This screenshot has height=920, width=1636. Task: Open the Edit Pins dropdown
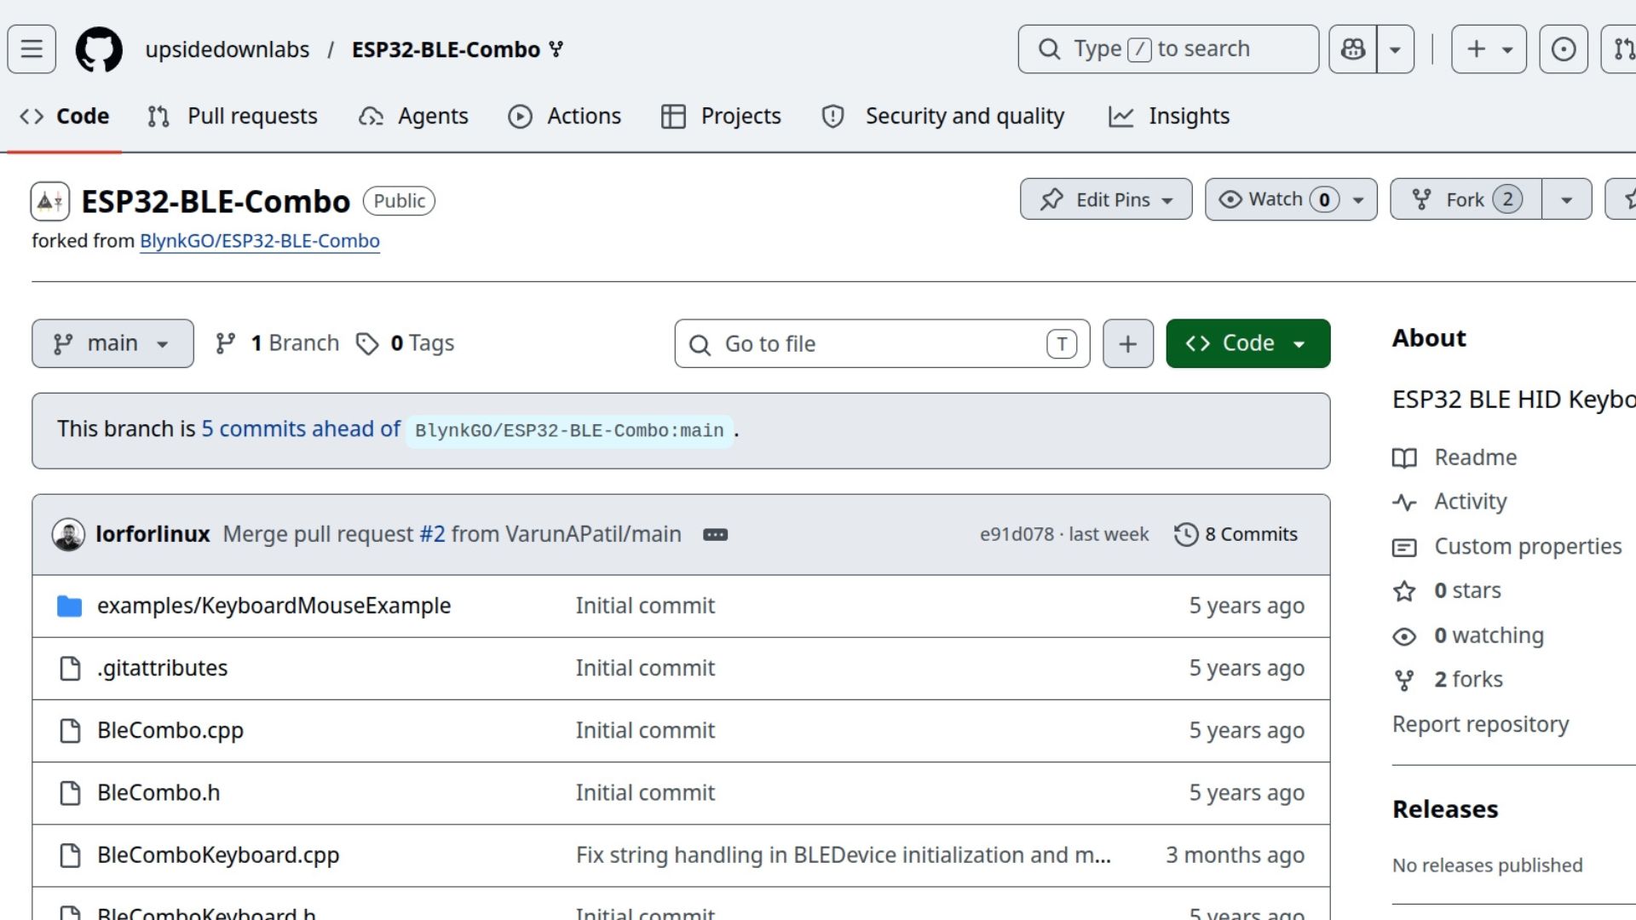[x=1106, y=199]
